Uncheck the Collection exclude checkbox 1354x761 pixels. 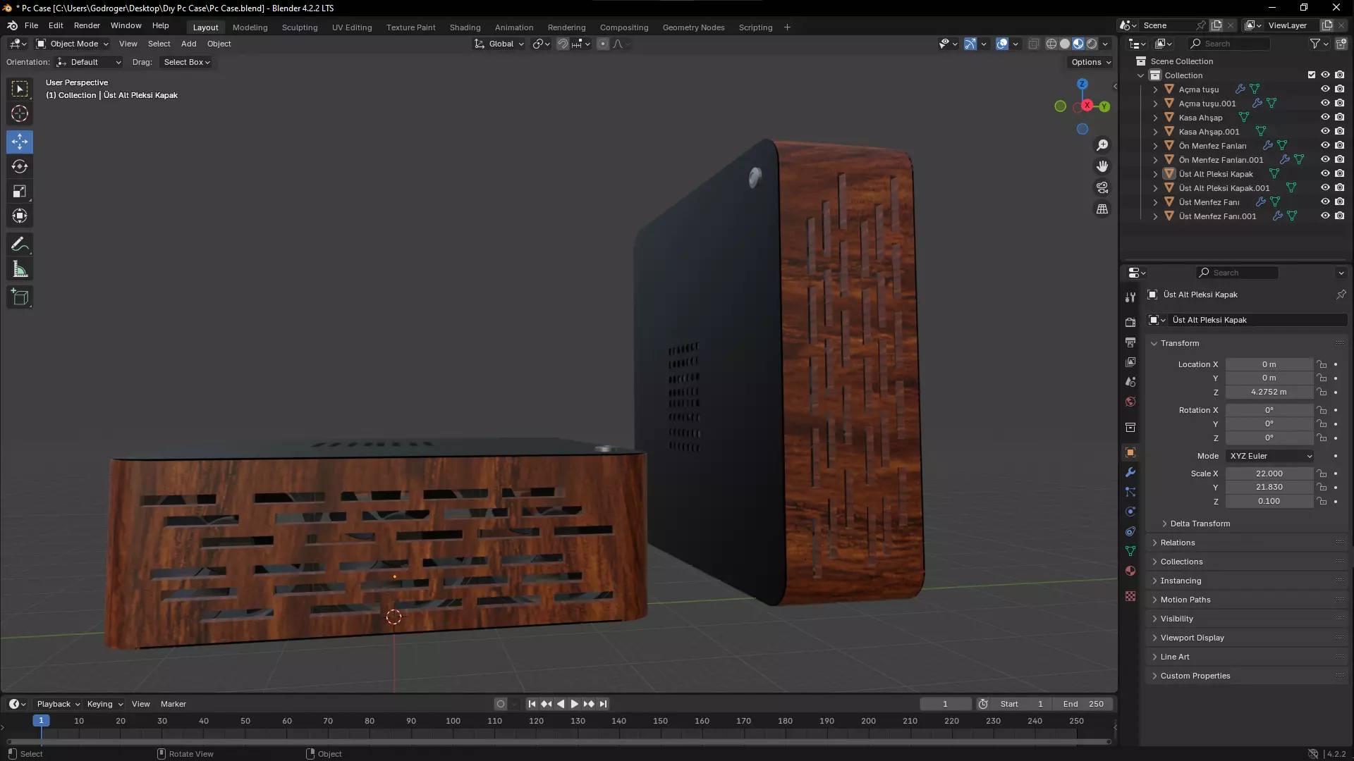coord(1312,75)
